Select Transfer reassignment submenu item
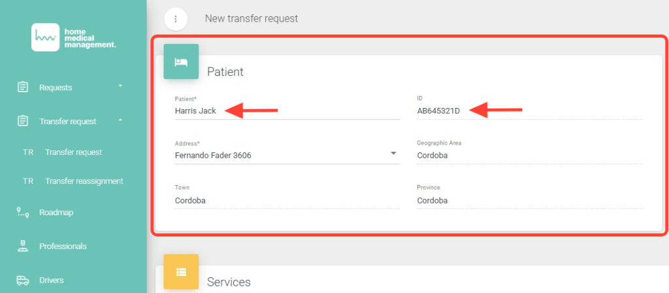Viewport: 669px width, 293px height. [84, 181]
